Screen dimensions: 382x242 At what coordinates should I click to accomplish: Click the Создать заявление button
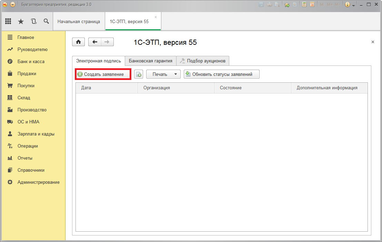(103, 74)
